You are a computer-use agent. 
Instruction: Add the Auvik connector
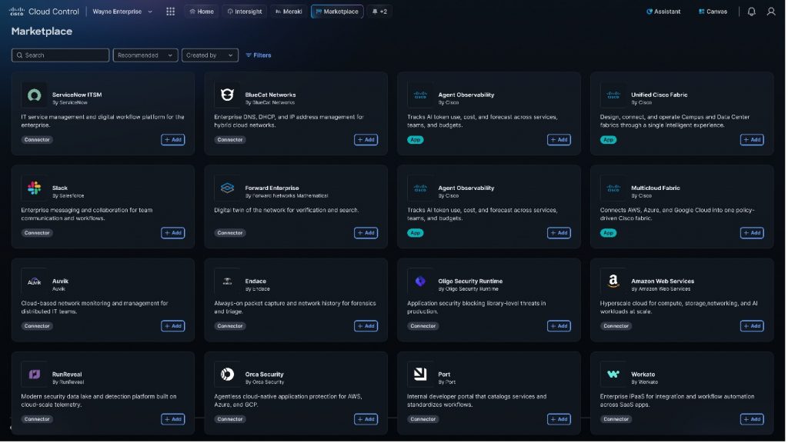(173, 327)
